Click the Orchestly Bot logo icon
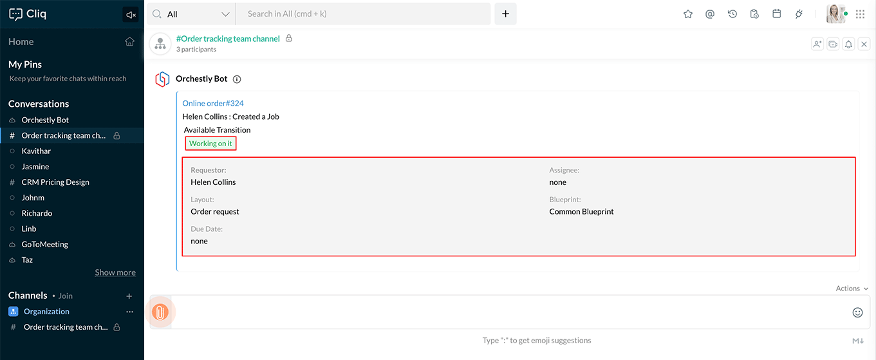Image resolution: width=876 pixels, height=360 pixels. [163, 79]
